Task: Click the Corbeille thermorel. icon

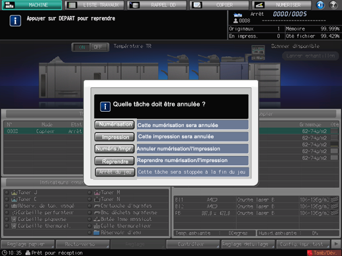Action: [x=14, y=226]
